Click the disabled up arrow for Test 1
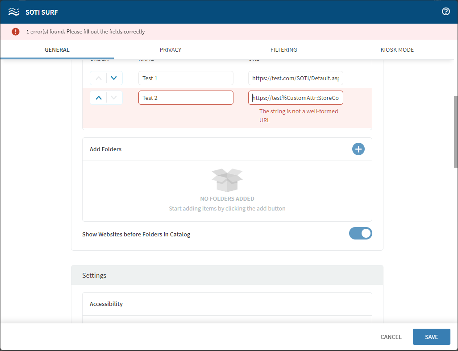This screenshot has height=351, width=458. pos(99,78)
